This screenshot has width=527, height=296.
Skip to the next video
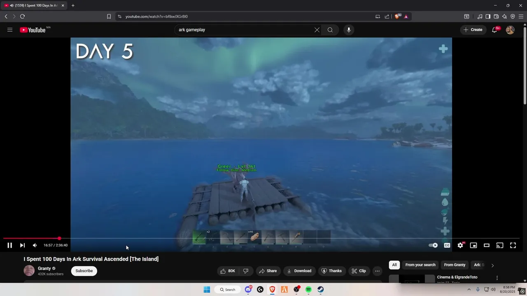(22, 245)
